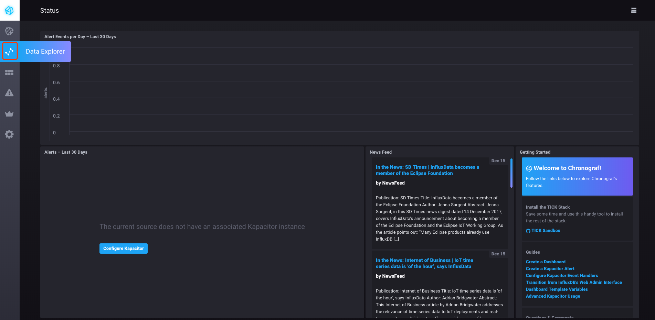The image size is (655, 320).
Task: Open Dashboard Template Variables guide
Action: point(557,289)
